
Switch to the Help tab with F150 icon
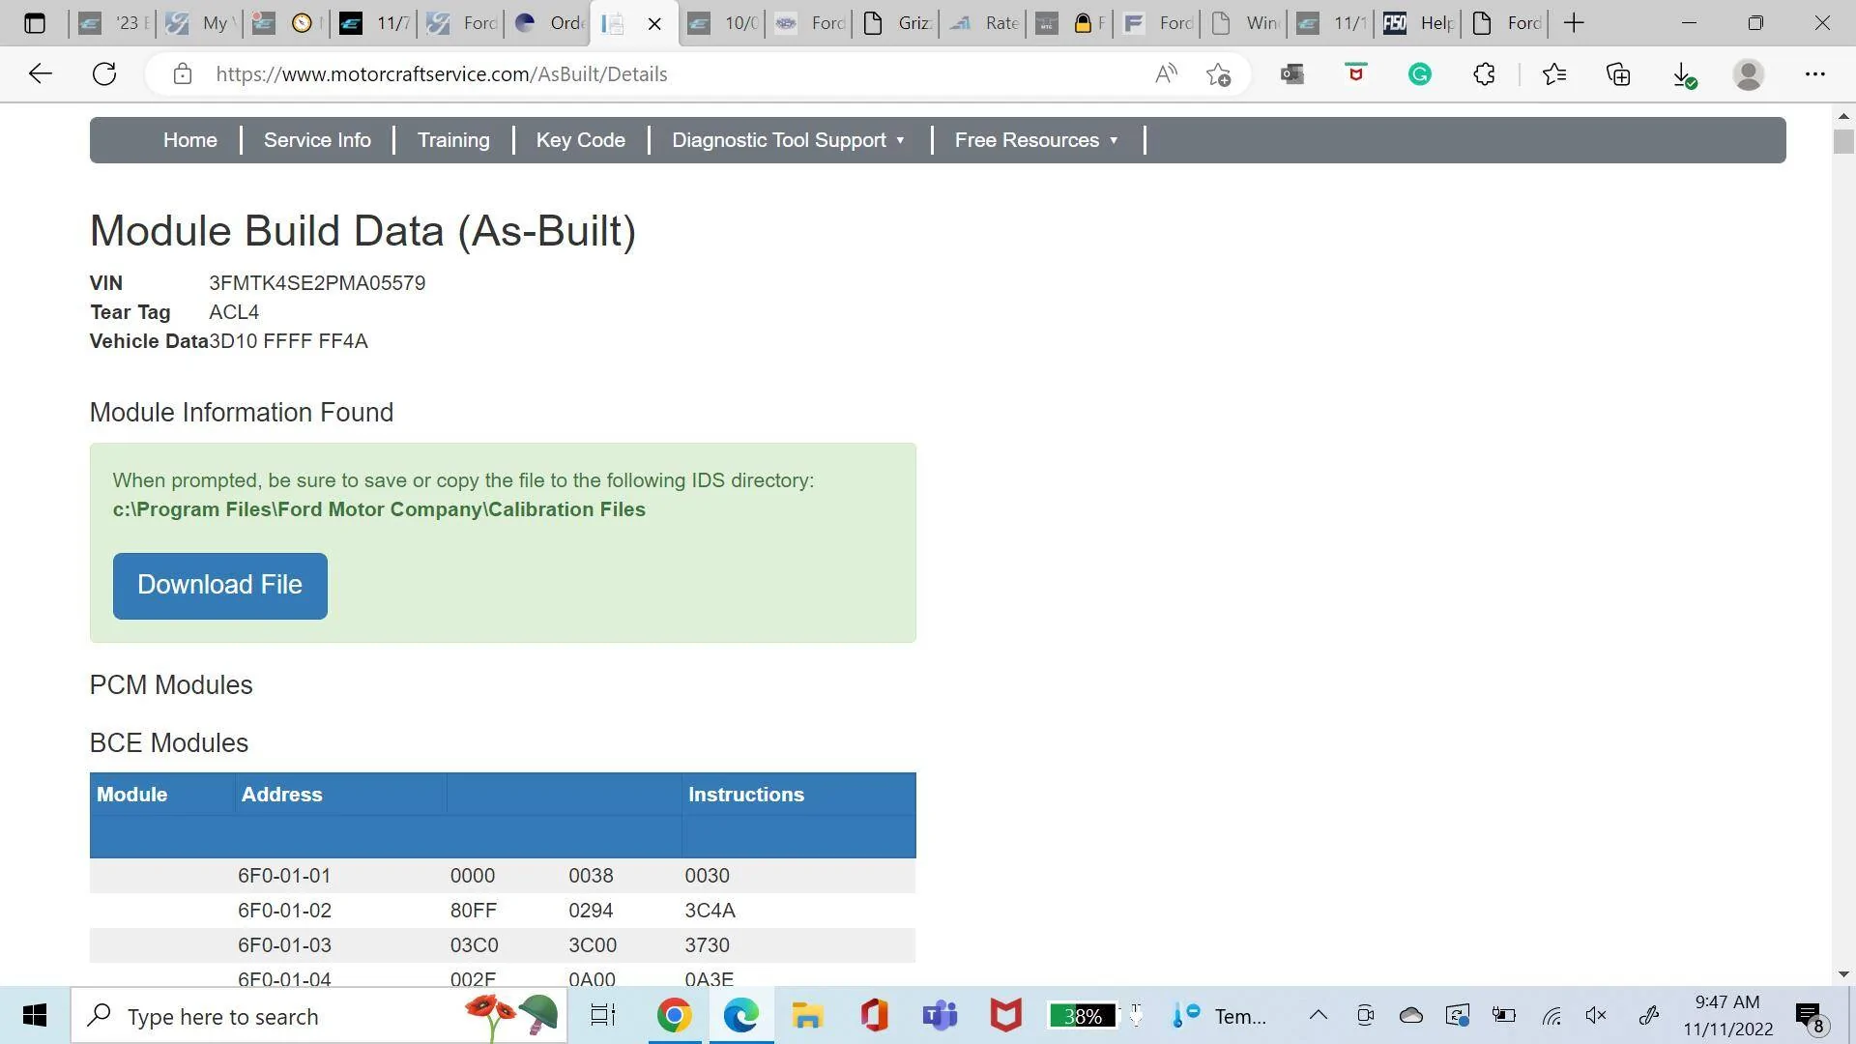(x=1418, y=23)
